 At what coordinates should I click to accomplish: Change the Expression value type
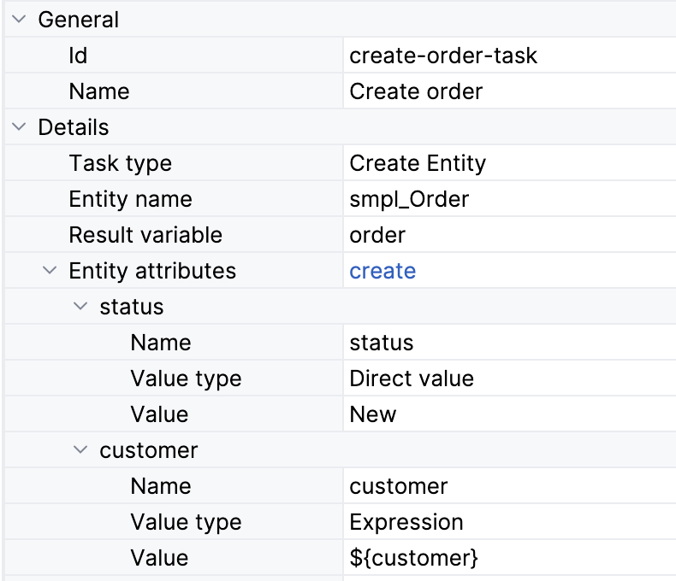(406, 523)
